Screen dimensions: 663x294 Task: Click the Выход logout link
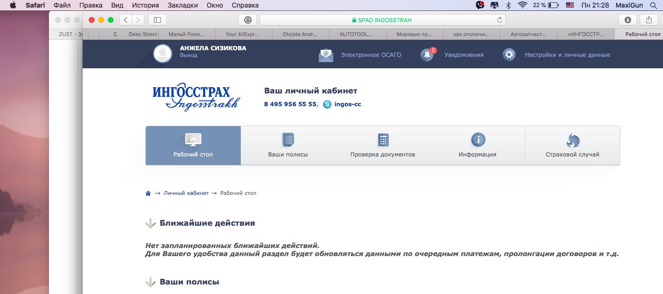point(188,55)
